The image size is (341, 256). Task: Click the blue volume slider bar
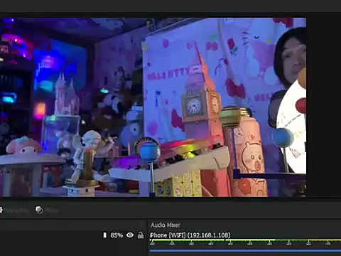[245, 250]
